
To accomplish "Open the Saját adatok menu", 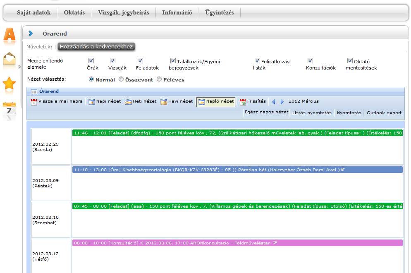I will (x=34, y=12).
